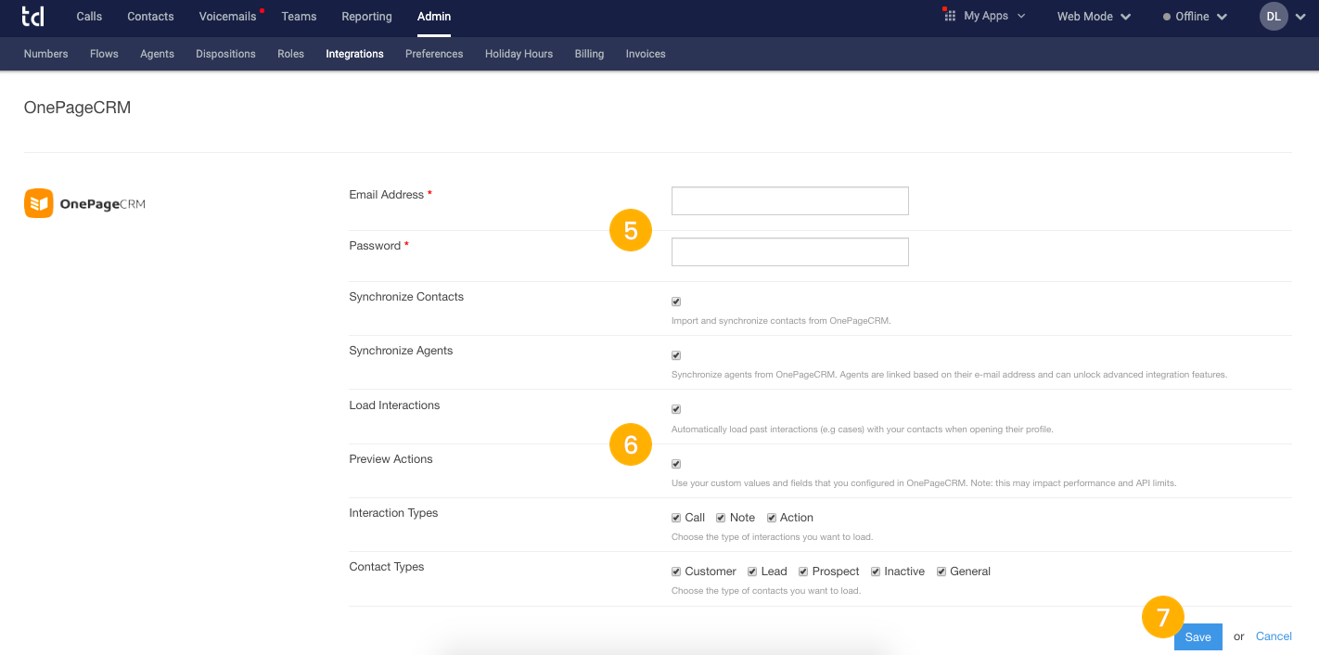Select the Admin tab
1319x655 pixels.
pyautogui.click(x=434, y=16)
